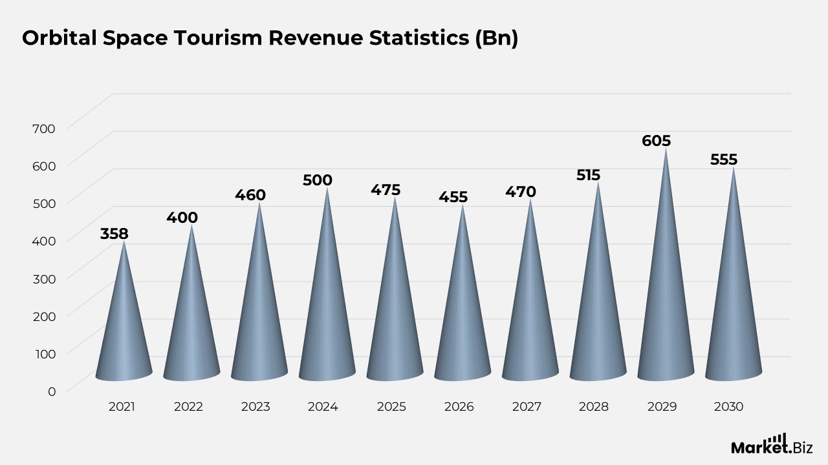
Task: Click the data label 470
Action: click(x=521, y=192)
